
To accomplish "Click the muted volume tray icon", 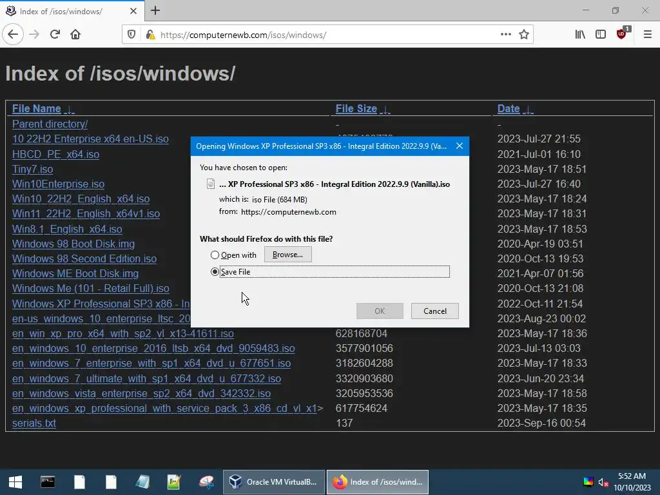I will click(603, 482).
